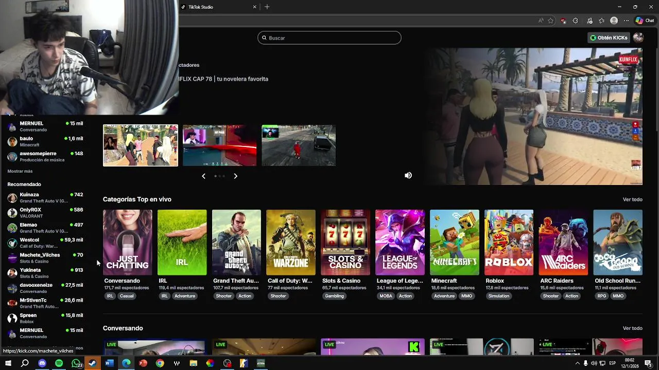The width and height of the screenshot is (659, 370).
Task: Open League of Legends category card
Action: pos(400,242)
